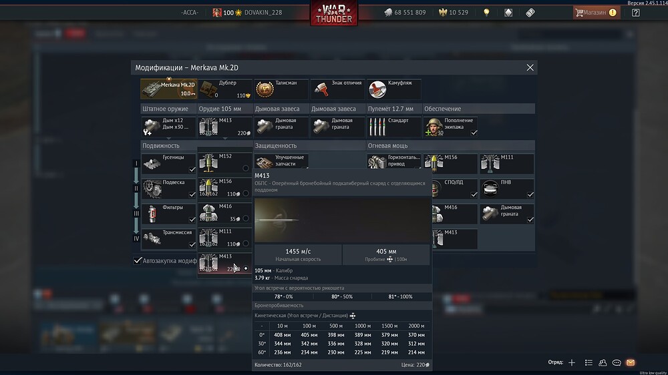This screenshot has width=668, height=375.
Task: Select the Фильтры filters modification
Action: (168, 214)
